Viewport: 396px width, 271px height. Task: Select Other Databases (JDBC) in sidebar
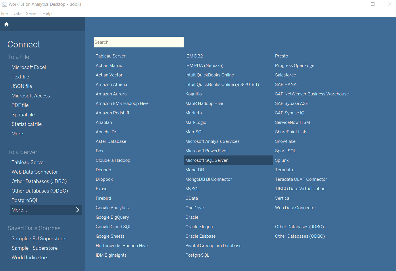coord(39,181)
